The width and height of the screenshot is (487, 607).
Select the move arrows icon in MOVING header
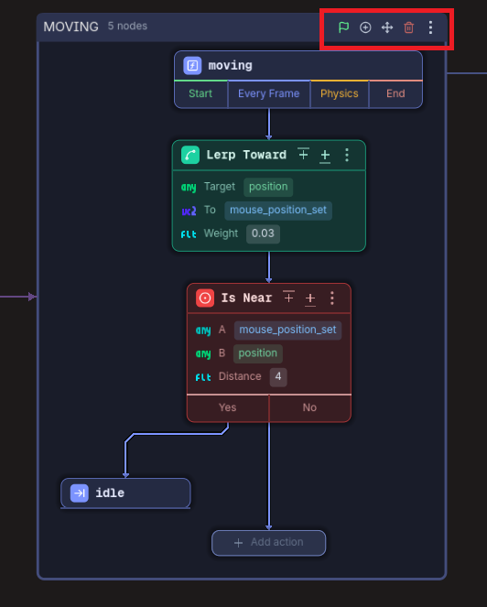point(386,27)
